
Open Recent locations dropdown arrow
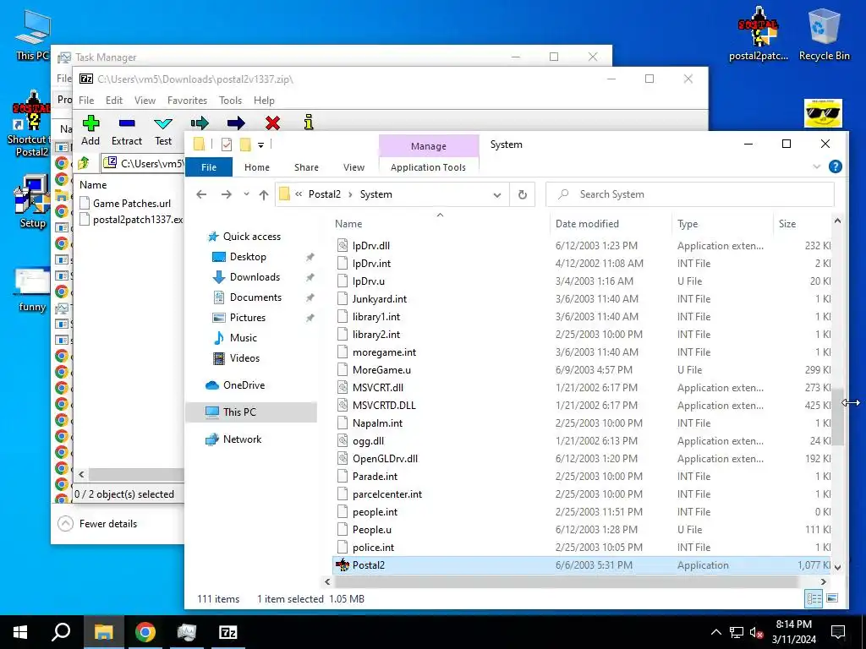coord(246,194)
